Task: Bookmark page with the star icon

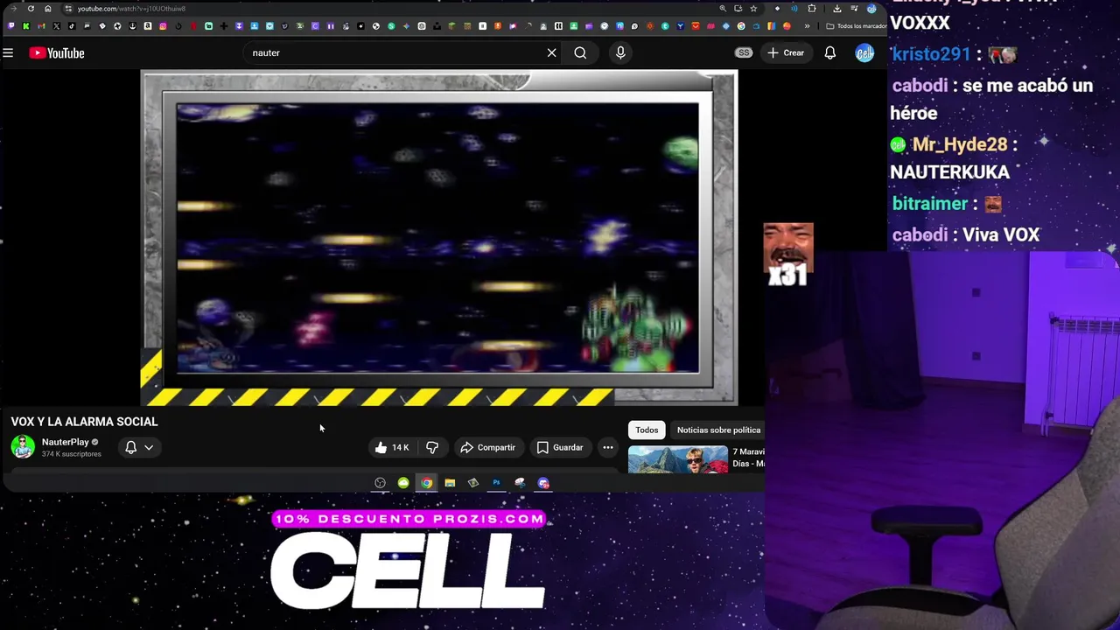Action: [753, 9]
